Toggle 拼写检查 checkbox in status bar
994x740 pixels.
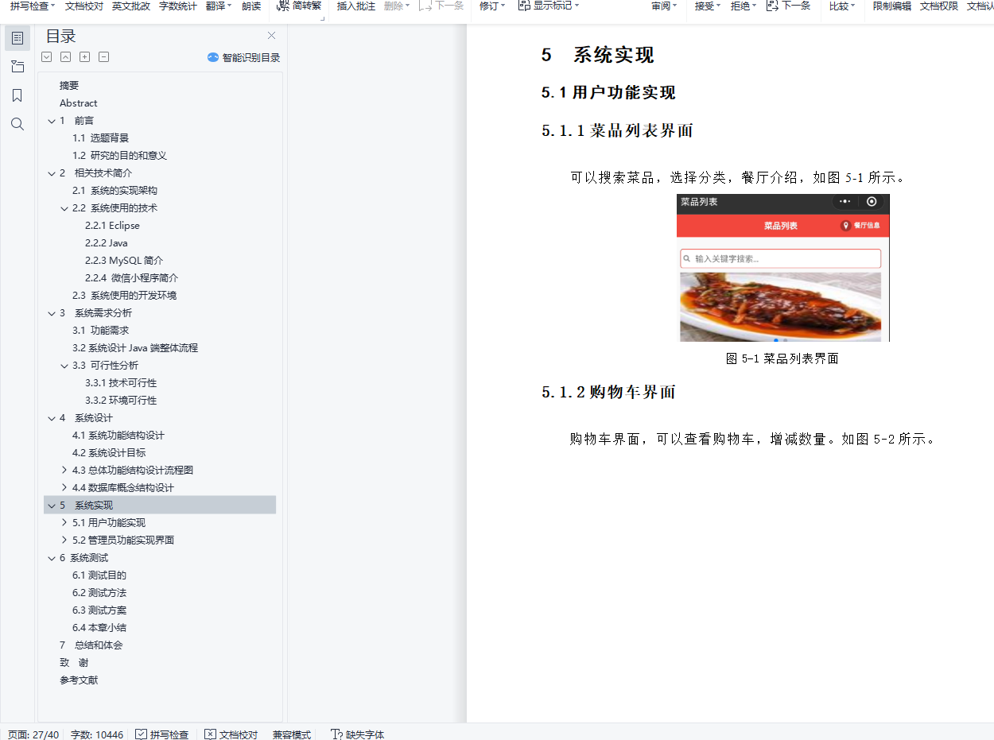[141, 734]
